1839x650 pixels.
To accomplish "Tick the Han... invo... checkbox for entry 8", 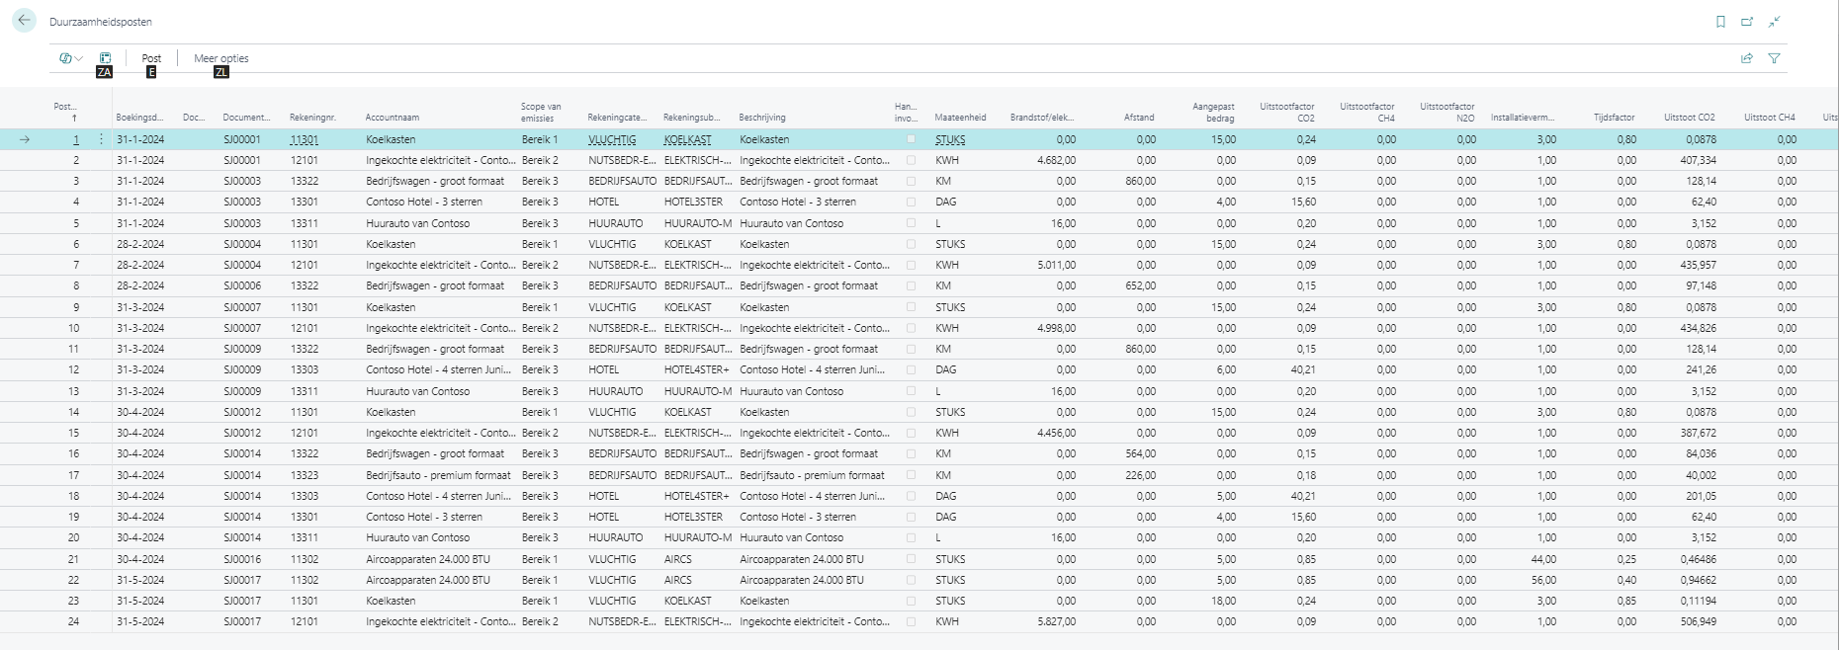I will (911, 285).
